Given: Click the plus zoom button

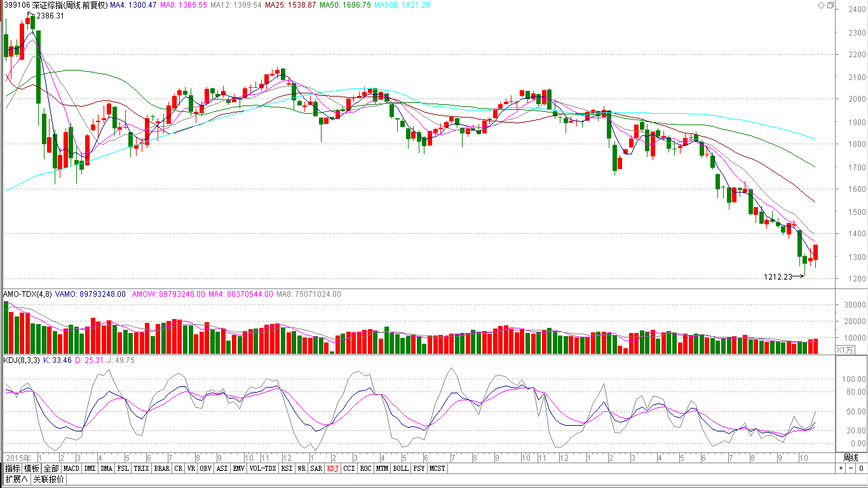Looking at the screenshot, I should (x=841, y=468).
